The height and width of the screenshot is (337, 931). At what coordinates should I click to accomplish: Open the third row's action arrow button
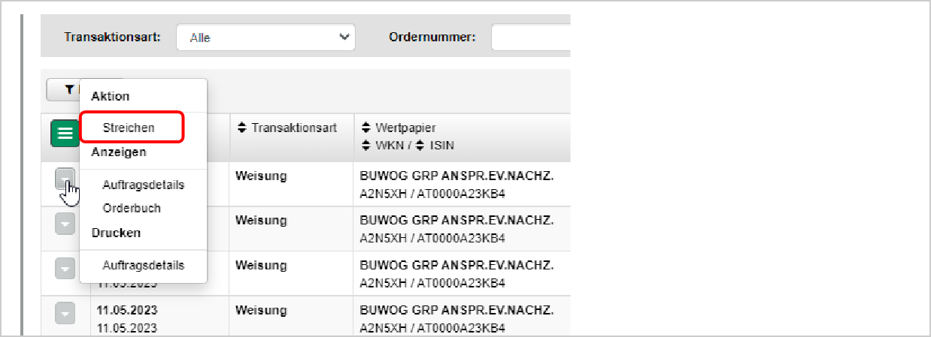(x=65, y=268)
